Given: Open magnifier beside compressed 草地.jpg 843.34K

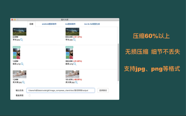Looking at the screenshot, I should click(74, 40).
